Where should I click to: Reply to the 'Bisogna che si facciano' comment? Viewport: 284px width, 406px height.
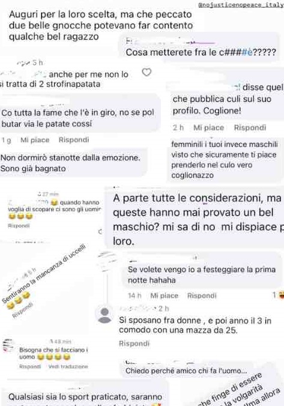[30, 366]
